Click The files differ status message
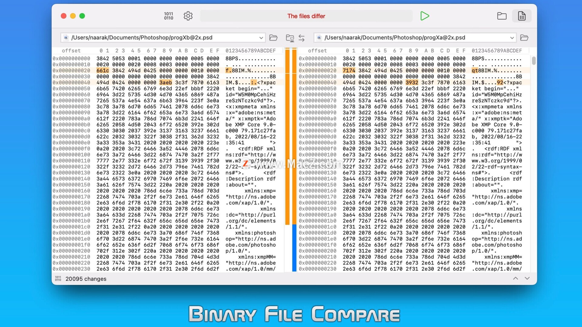Image resolution: width=582 pixels, height=327 pixels. click(306, 16)
